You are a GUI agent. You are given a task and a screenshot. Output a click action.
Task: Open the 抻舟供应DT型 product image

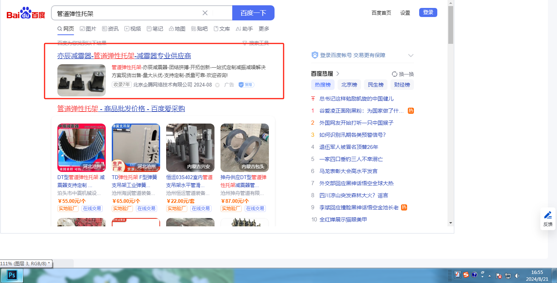click(245, 148)
